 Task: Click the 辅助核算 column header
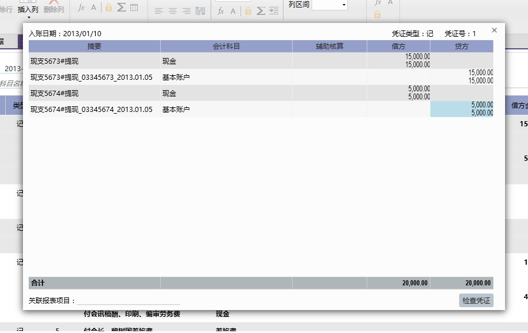[x=329, y=47]
